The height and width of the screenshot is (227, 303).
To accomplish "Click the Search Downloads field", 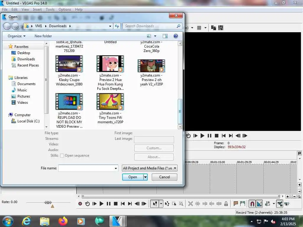I will tap(152, 26).
